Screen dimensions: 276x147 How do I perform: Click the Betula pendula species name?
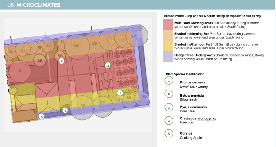coord(192,95)
